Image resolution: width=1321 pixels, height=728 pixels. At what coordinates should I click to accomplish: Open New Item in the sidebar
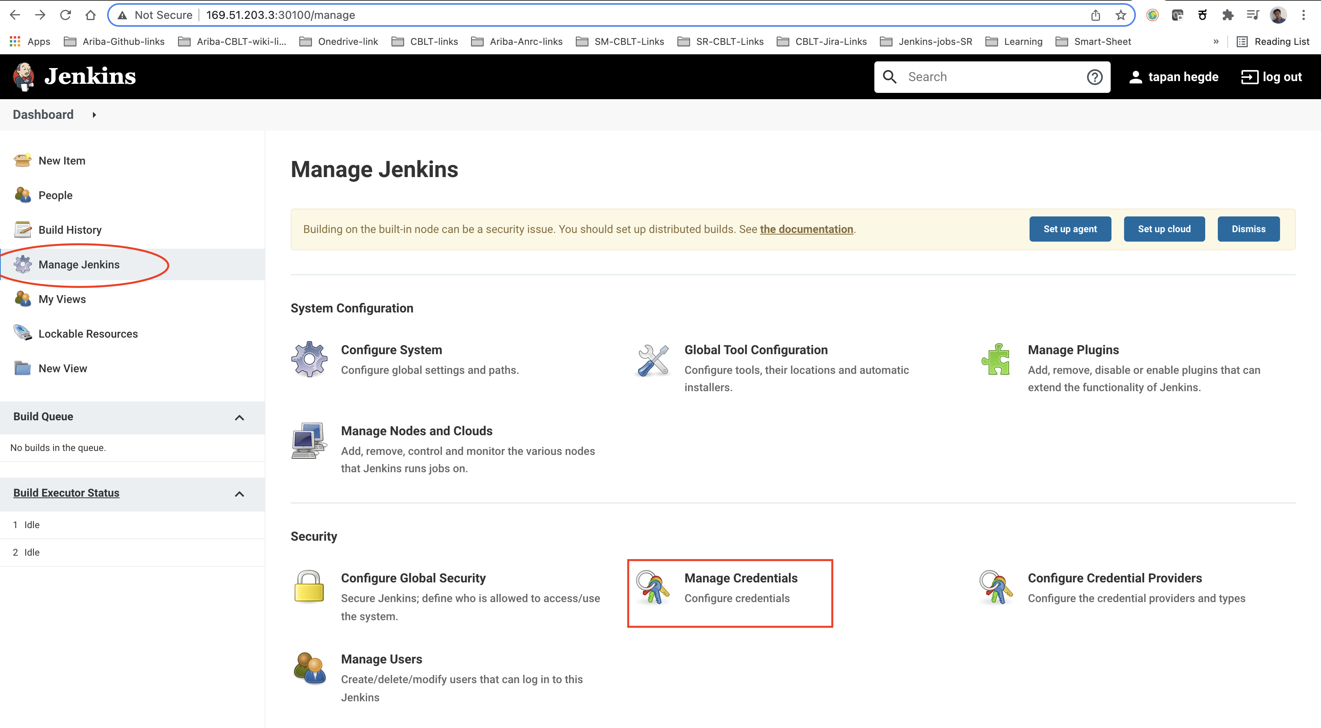pos(61,161)
